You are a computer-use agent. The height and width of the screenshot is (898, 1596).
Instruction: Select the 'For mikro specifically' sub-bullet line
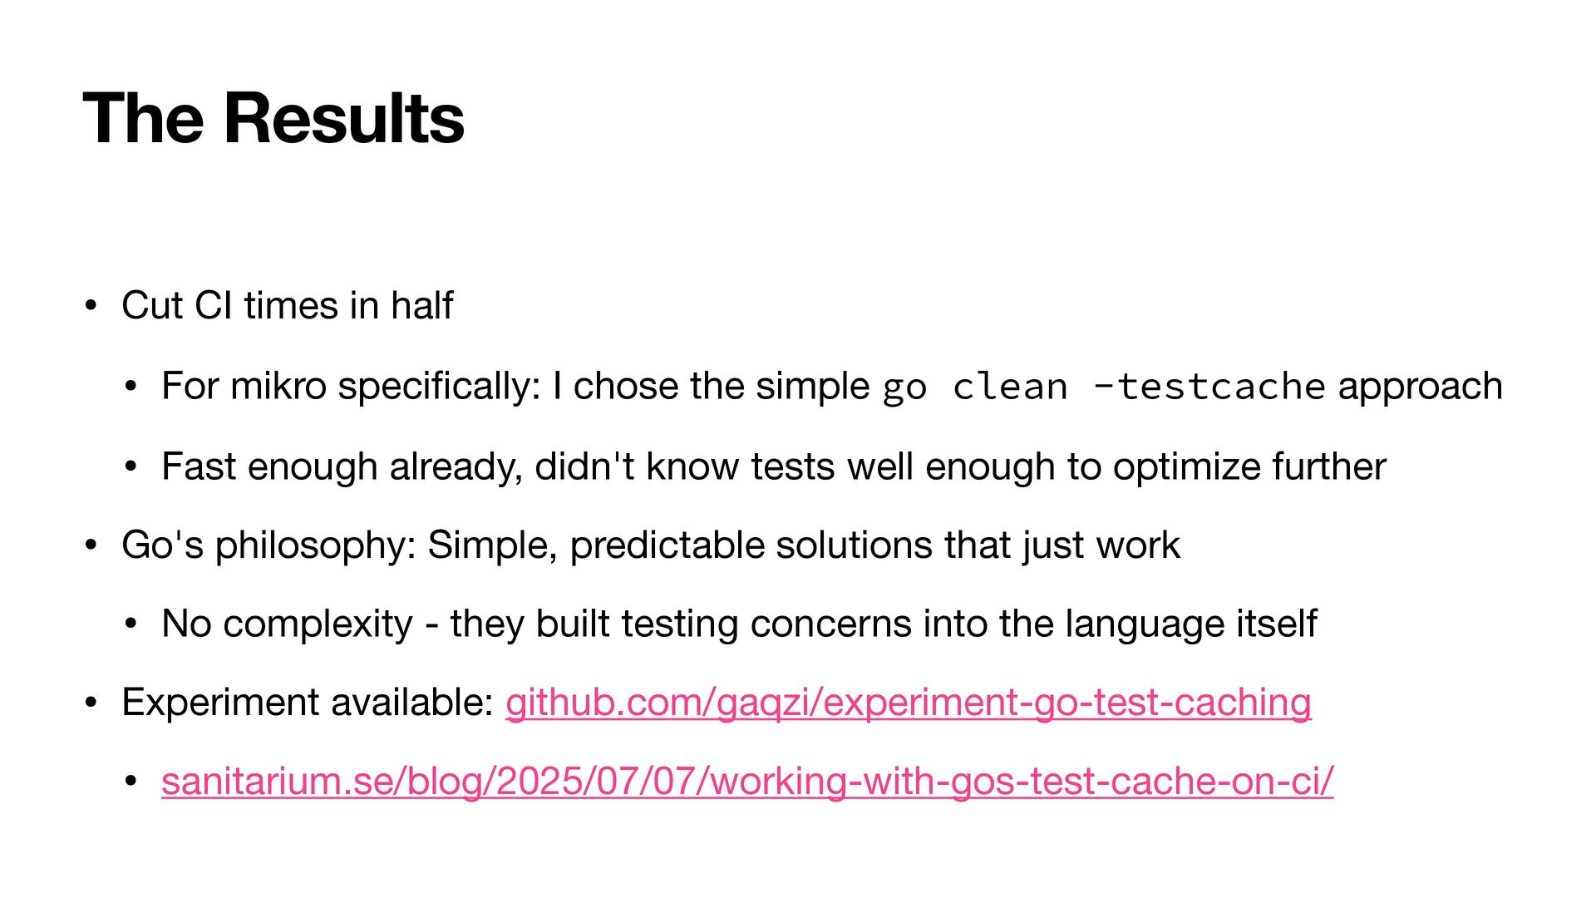pos(832,387)
